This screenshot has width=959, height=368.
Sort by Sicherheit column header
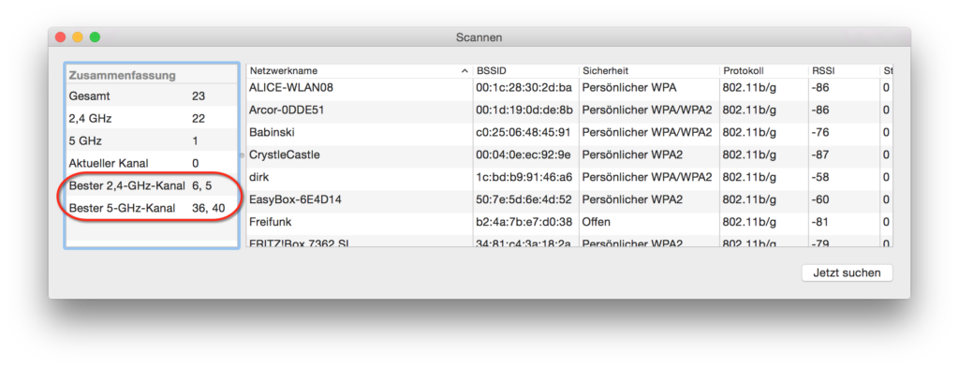click(649, 71)
